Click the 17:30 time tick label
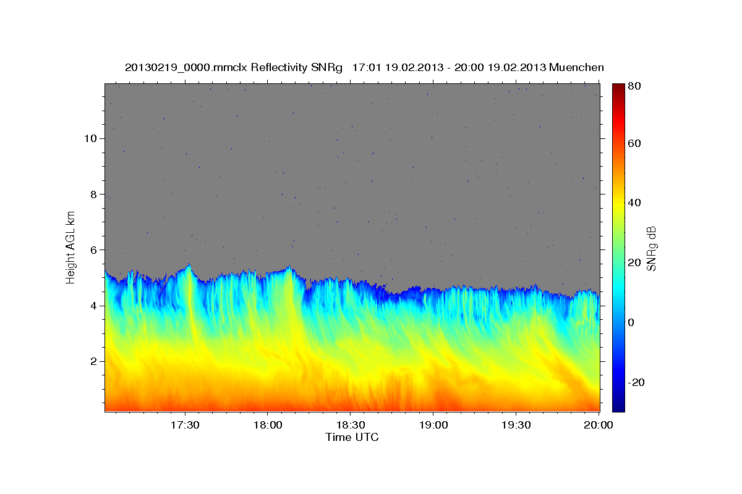This screenshot has width=742, height=494. click(x=185, y=425)
